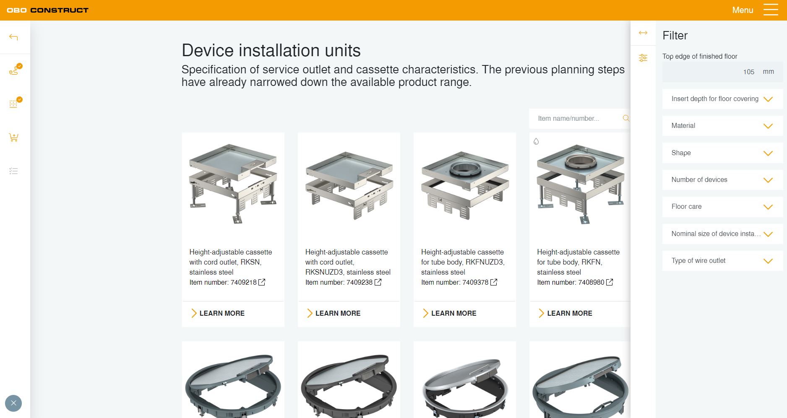Click the filter sliders icon

(643, 58)
